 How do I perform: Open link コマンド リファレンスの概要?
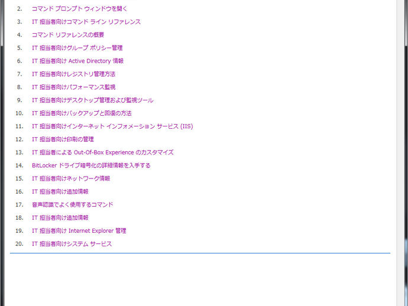[x=68, y=35]
